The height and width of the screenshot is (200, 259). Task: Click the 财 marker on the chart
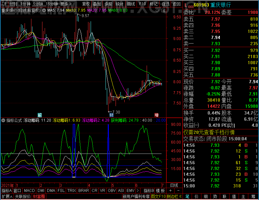click(x=111, y=115)
